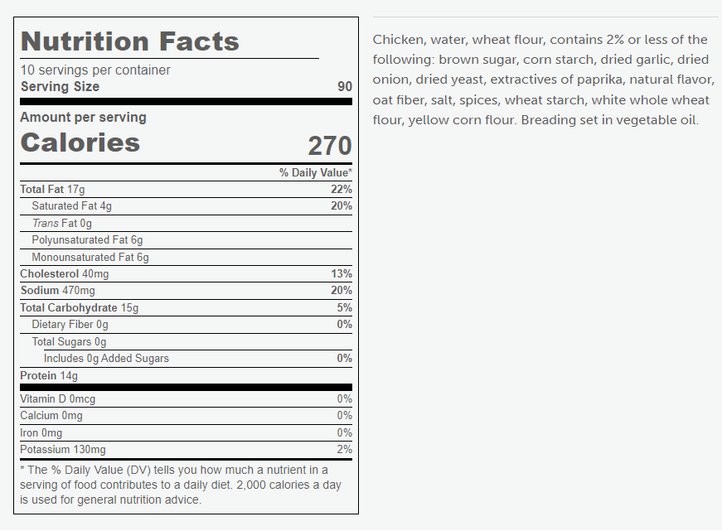Click Total Carbohydrate 15g row
The image size is (722, 531).
pyautogui.click(x=186, y=308)
